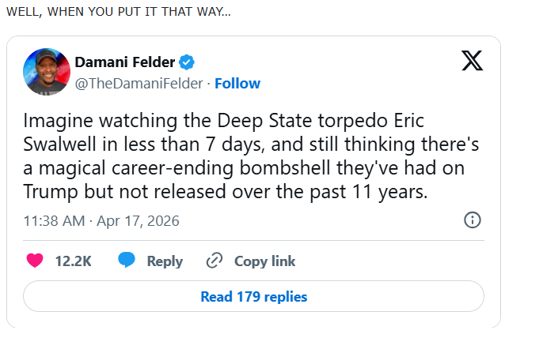Click the Apr 17, 2026 date text
Screen dimensions: 543x349
(139, 221)
